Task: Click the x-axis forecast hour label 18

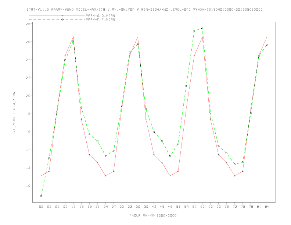Action: [x=89, y=207]
